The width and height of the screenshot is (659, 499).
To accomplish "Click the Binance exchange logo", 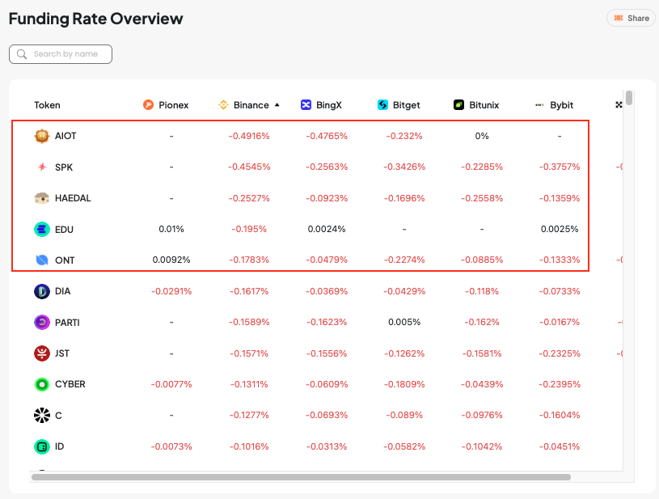I will [224, 104].
